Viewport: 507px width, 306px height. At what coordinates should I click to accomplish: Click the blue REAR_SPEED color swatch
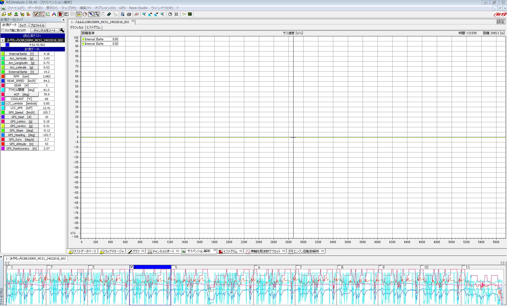3,81
